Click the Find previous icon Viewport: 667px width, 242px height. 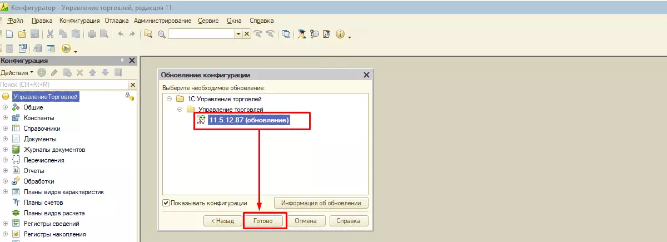[270, 34]
